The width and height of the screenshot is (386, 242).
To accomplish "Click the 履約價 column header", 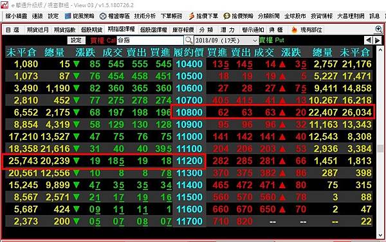I will click(188, 53).
